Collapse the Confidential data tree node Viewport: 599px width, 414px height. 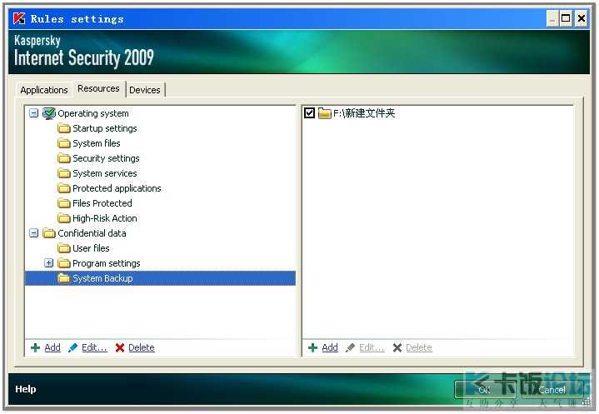click(34, 233)
